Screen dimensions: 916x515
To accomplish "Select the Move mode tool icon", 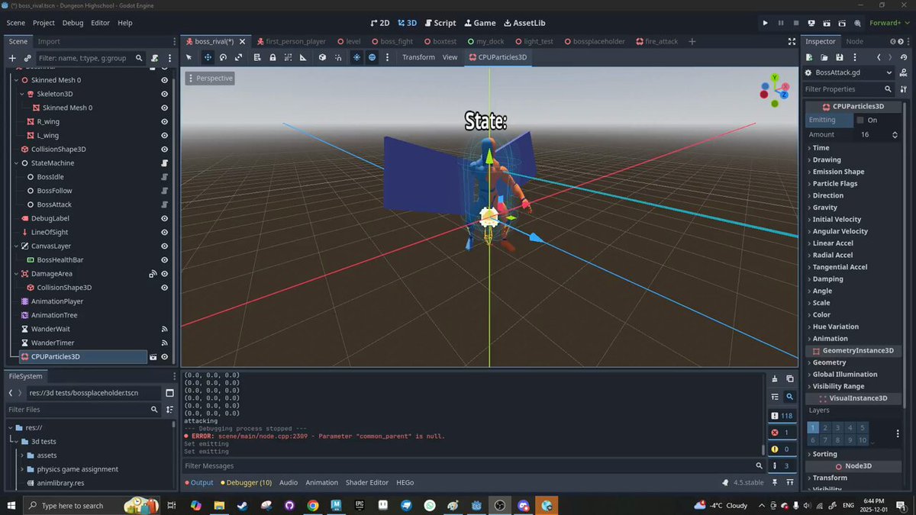I will coord(207,57).
